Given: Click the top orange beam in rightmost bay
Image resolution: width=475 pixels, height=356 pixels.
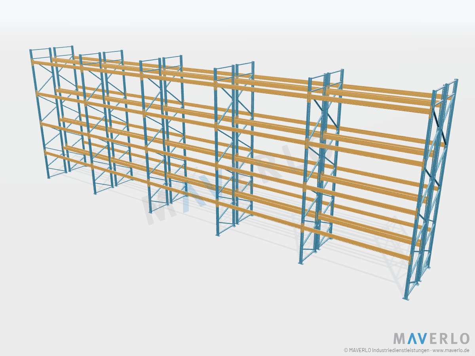Looking at the screenshot, I should coord(370,104).
